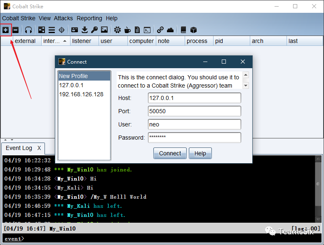Switch to pivot graph view icon
This screenshot has width=324, height=245.
coord(42,30)
